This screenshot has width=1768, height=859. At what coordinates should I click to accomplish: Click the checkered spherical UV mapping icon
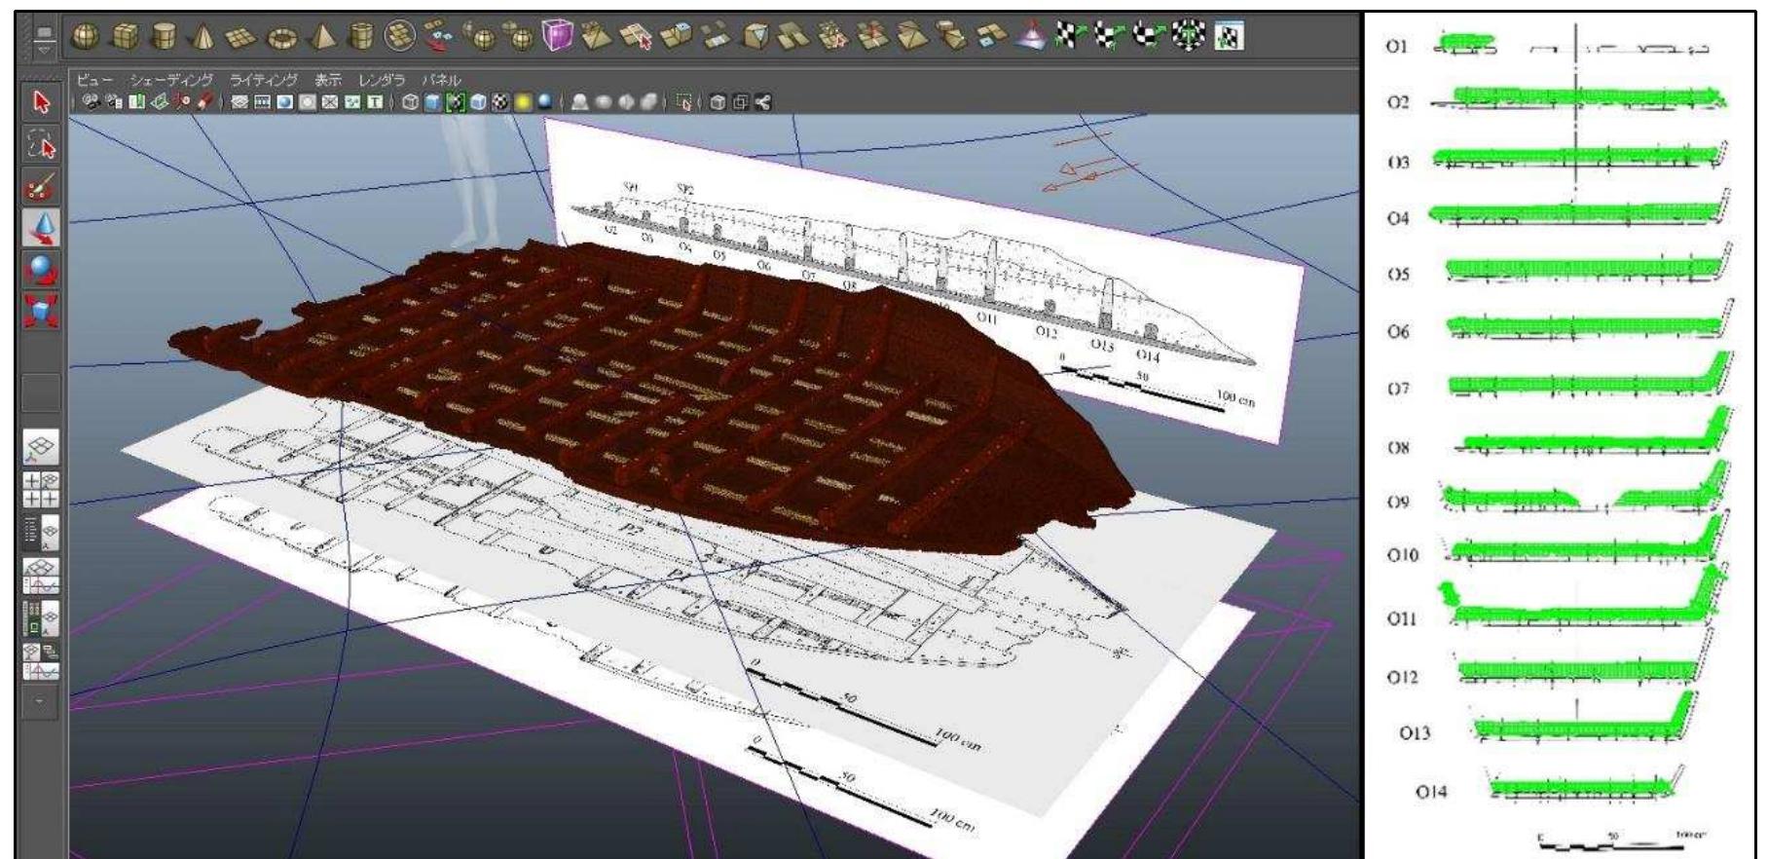point(1189,37)
